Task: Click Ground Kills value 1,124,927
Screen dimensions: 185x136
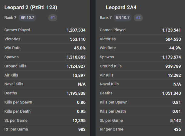Action: pyautogui.click(x=76, y=66)
